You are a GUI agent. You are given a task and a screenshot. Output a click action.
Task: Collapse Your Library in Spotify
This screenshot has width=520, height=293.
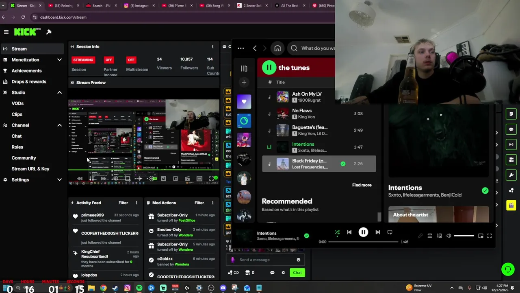pyautogui.click(x=244, y=68)
